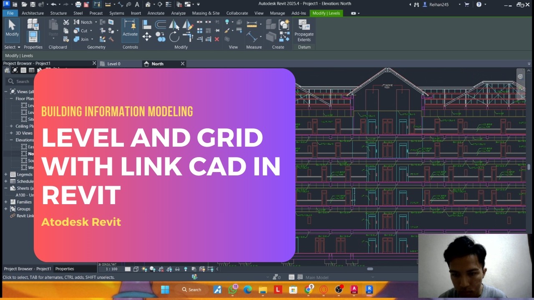Expand the Ceiling Plans node
Viewport: 534px width, 300px height.
[12, 126]
